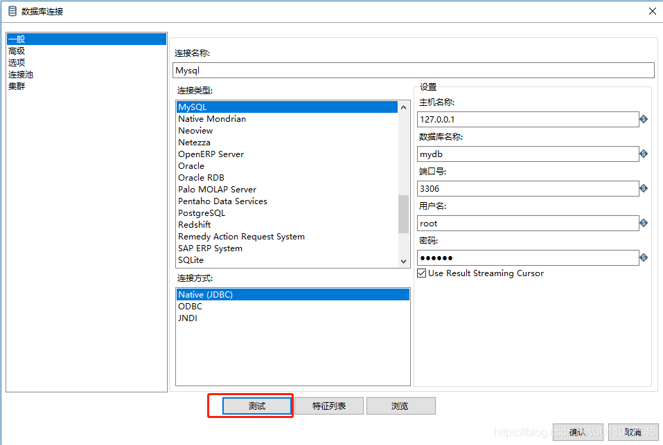Click port number field with 3306

[528, 189]
